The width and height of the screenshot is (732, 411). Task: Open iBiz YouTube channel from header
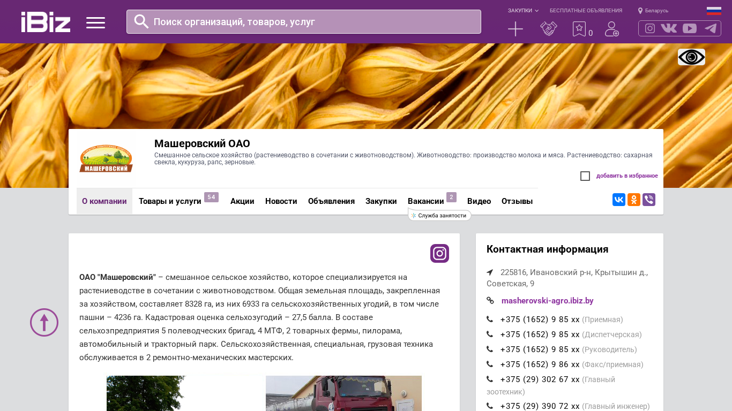(x=690, y=28)
